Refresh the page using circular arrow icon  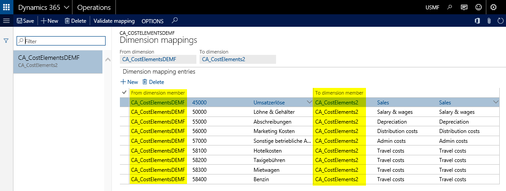click(501, 21)
